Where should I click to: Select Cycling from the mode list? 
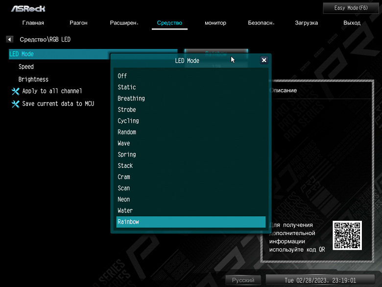click(x=191, y=121)
